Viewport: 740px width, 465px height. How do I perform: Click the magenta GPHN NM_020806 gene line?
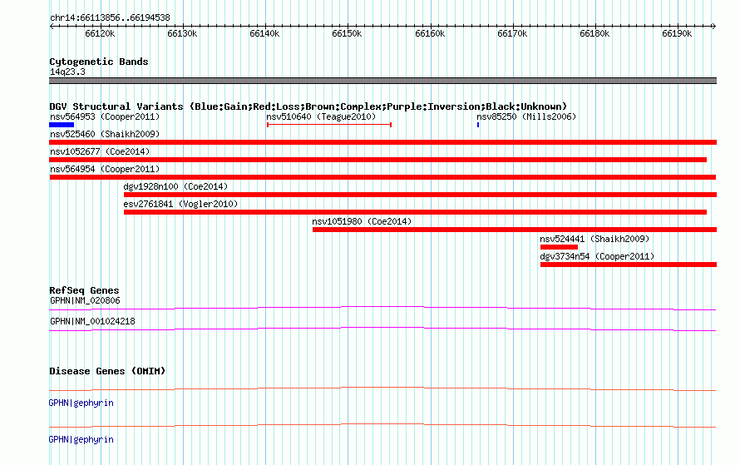click(x=382, y=309)
